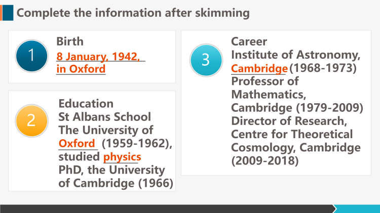Select the slide title about skimming
Screen dimensions: 380x213
coord(133,13)
